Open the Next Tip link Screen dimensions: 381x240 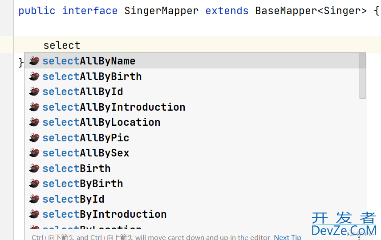[288, 237]
